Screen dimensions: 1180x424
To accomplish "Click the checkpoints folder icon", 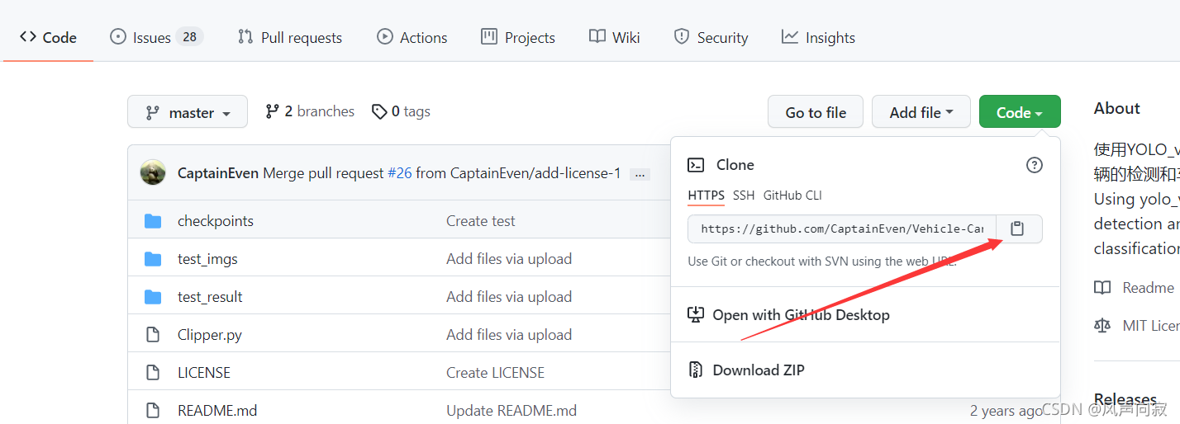I will click(153, 221).
